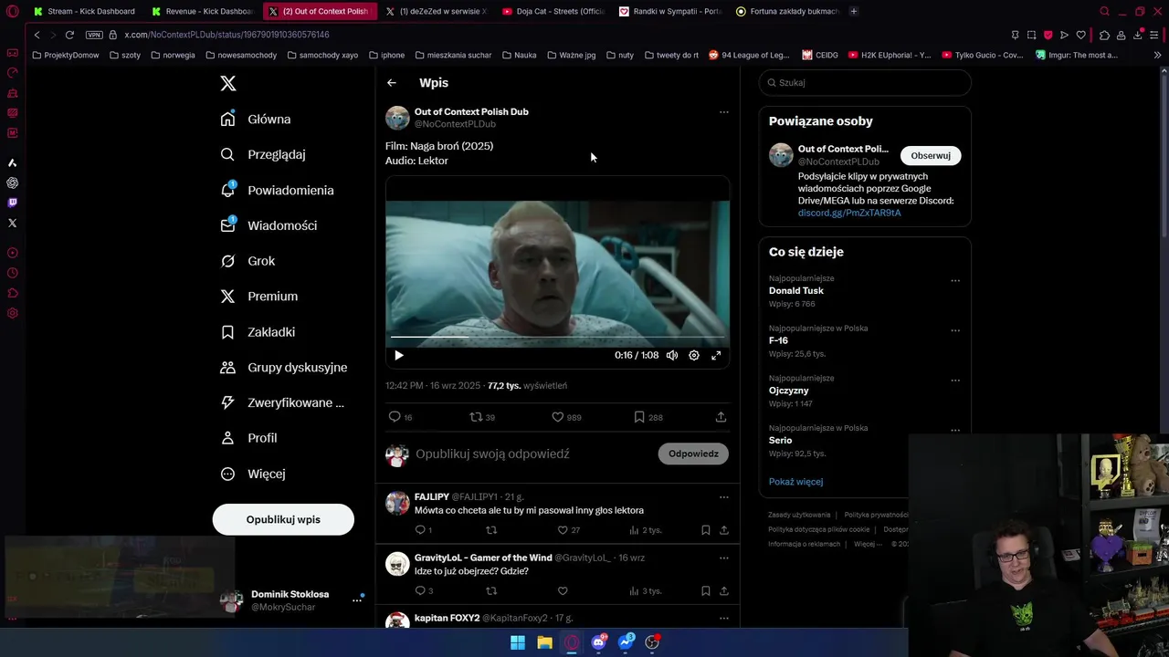Screen dimensions: 1169x657
Task: Bookmark the GravityLoL reply
Action: [x=706, y=591]
